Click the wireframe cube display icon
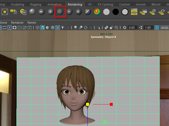 (x=37, y=28)
